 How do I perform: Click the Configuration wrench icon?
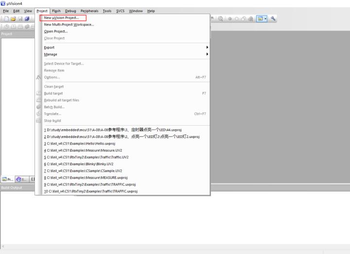tap(273, 19)
